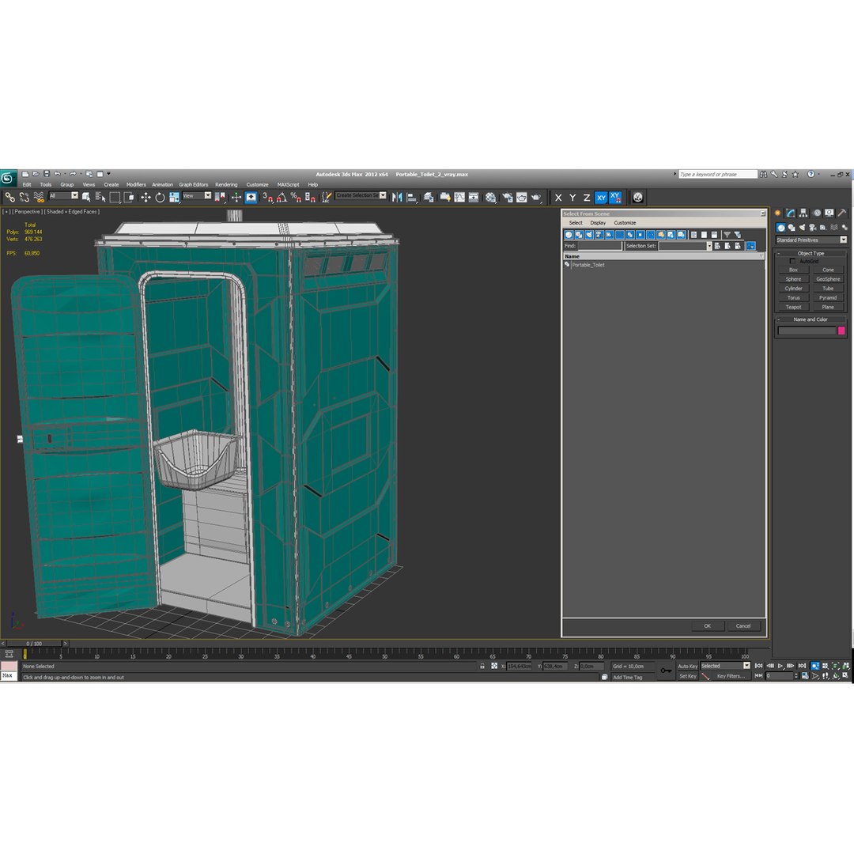The image size is (854, 854).
Task: Click OK in Select From Scene dialog
Action: click(x=707, y=625)
